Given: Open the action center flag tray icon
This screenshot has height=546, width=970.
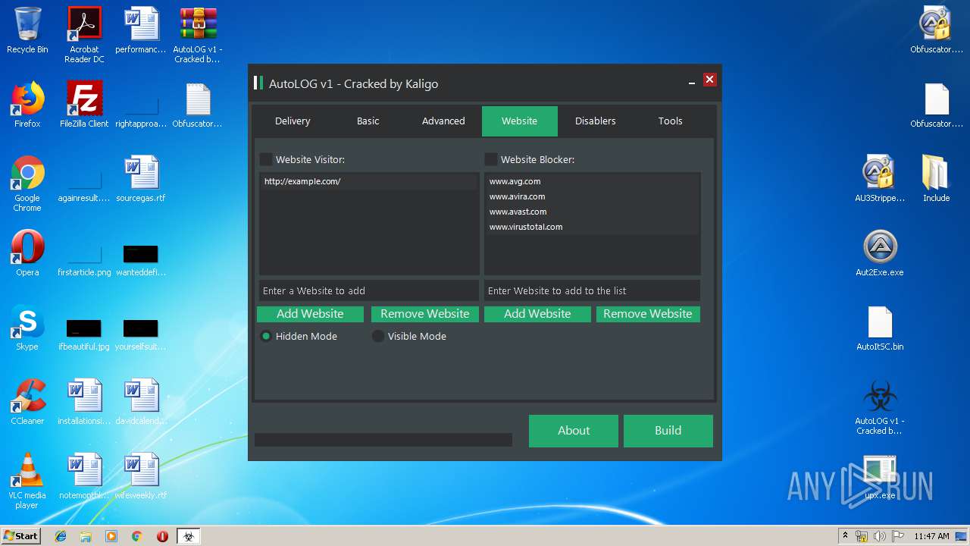Looking at the screenshot, I should [x=896, y=536].
